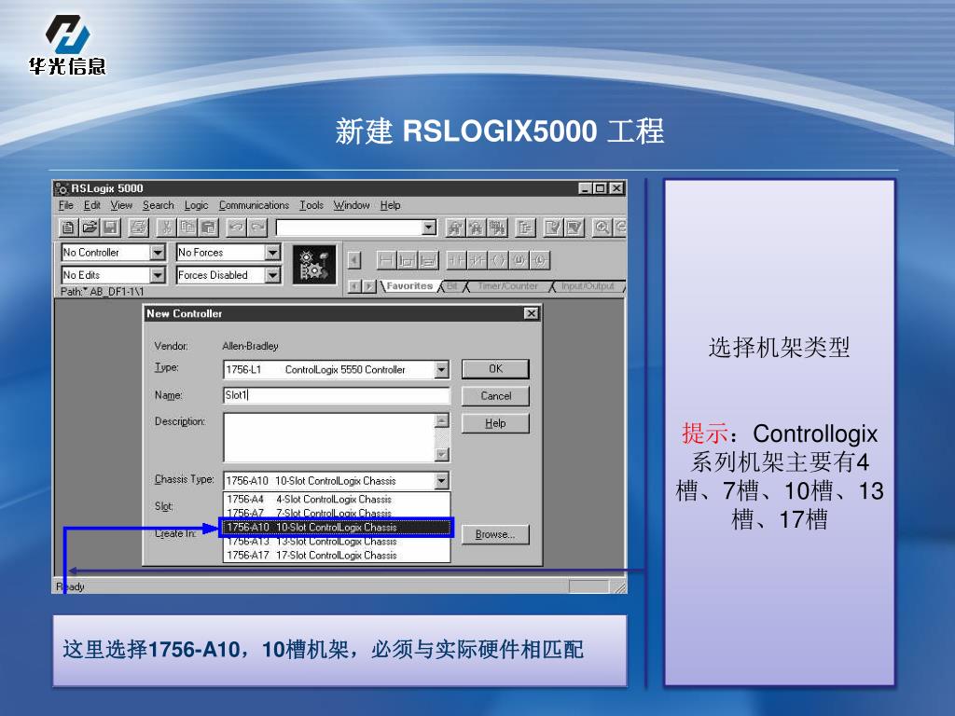The image size is (955, 716).
Task: Insert Output Latch instruction
Action: point(540,261)
